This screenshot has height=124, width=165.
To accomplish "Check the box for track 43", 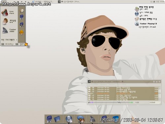I will point(89,97).
